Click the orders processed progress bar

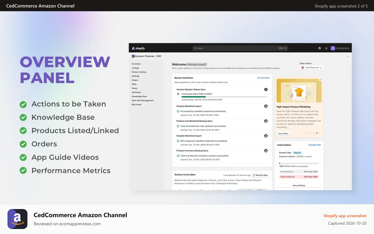tap(299, 163)
